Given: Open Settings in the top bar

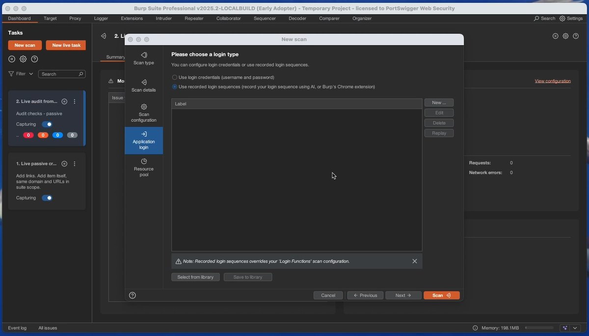Looking at the screenshot, I should (571, 19).
